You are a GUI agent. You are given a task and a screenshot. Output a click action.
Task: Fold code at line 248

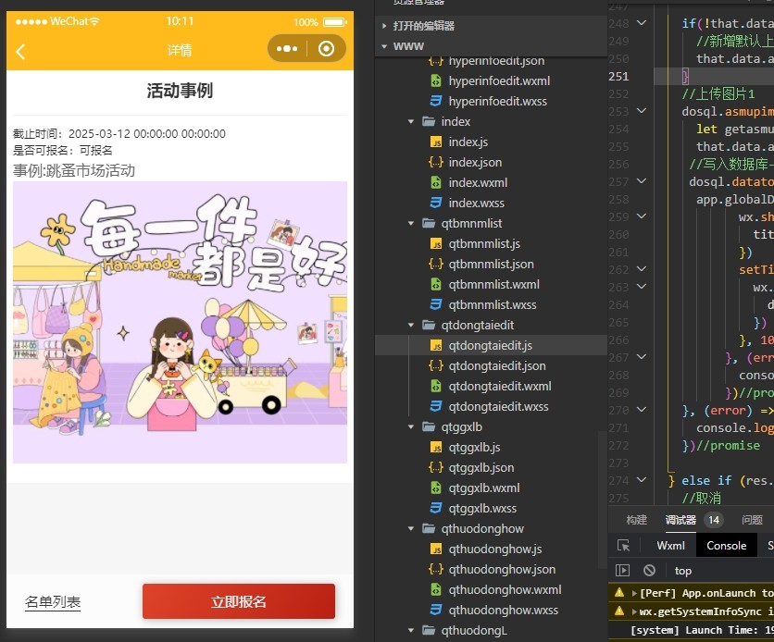pos(642,23)
